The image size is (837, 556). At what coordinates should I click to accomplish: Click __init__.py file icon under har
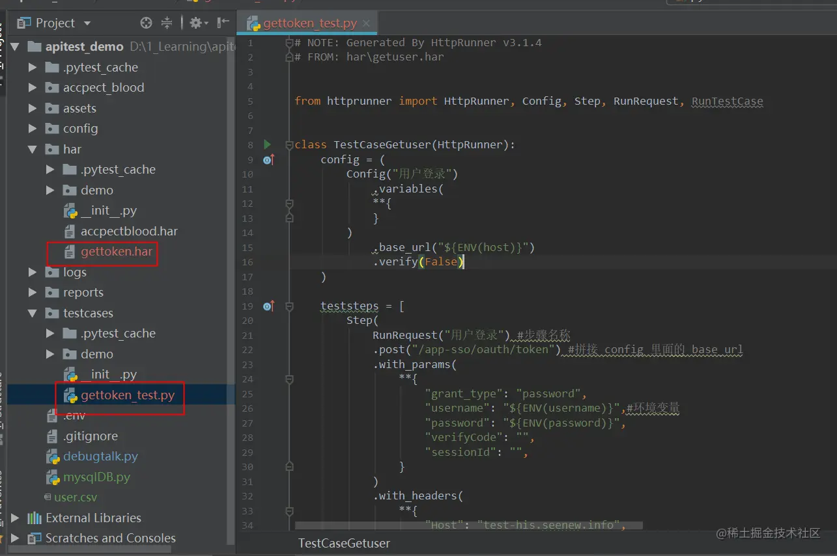[x=70, y=211]
